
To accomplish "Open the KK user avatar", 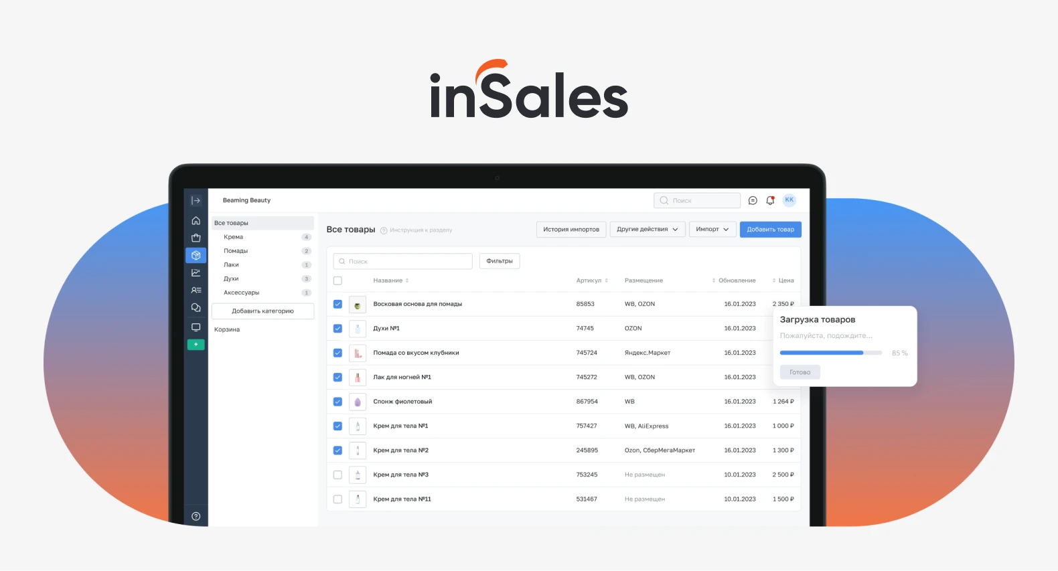I will [x=789, y=199].
